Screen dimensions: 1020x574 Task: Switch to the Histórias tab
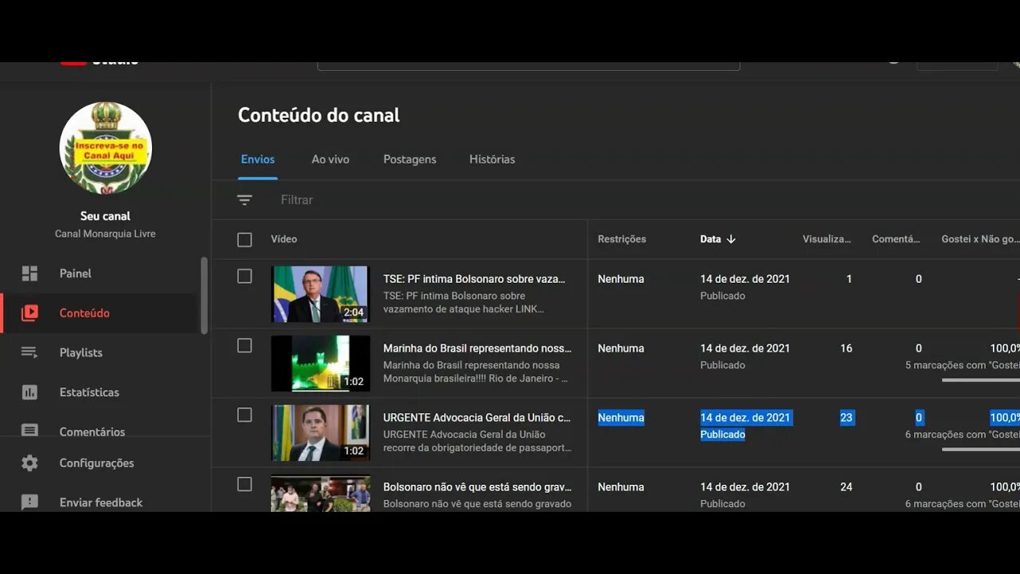pyautogui.click(x=492, y=159)
